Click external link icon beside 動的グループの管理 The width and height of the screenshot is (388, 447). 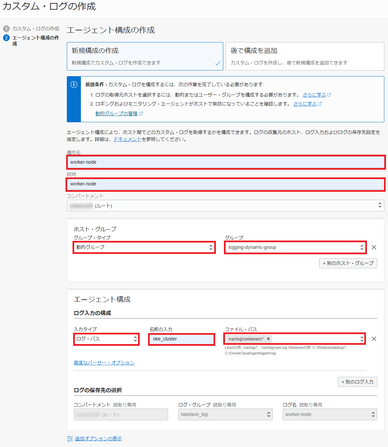point(141,114)
